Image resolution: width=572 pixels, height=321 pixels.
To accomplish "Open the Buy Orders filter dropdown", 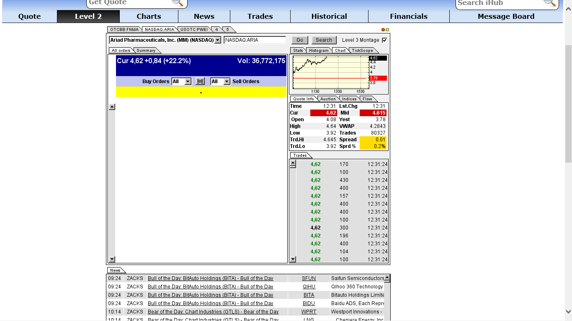I will click(x=187, y=81).
